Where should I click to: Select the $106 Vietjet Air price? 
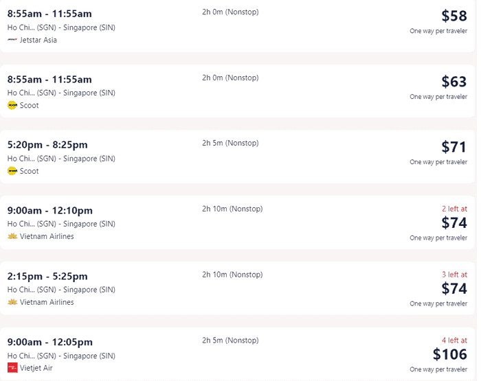point(449,354)
